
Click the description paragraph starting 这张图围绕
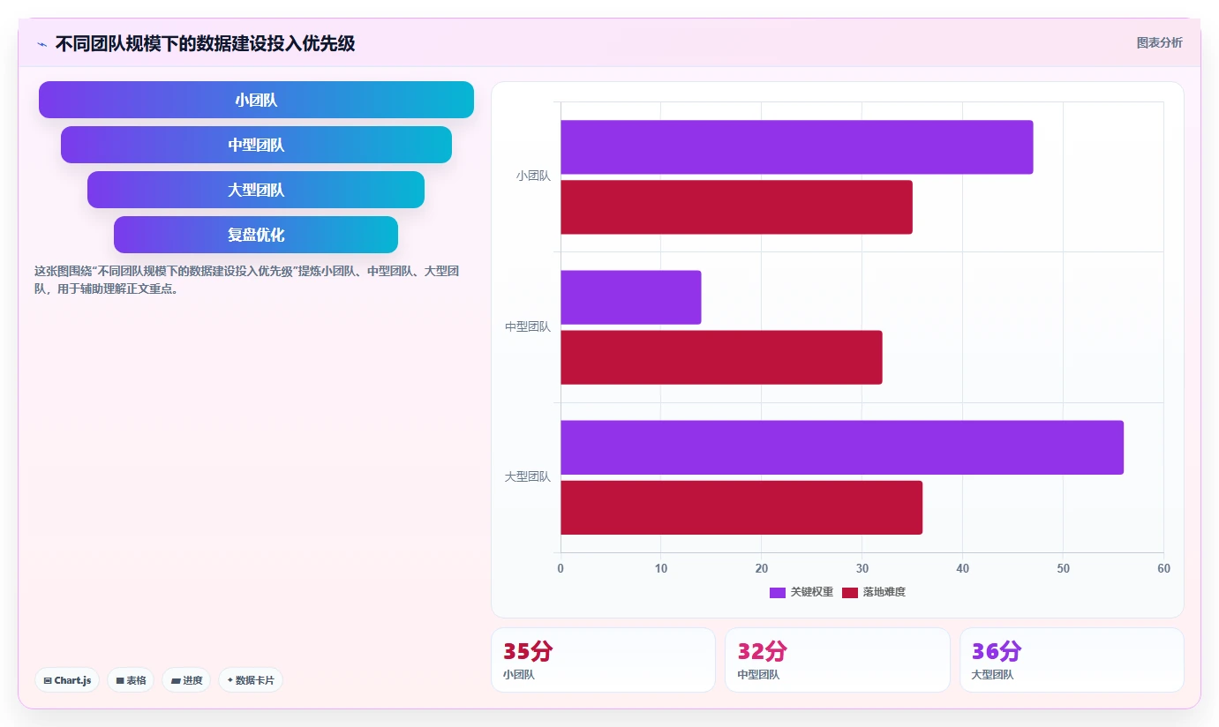click(247, 280)
